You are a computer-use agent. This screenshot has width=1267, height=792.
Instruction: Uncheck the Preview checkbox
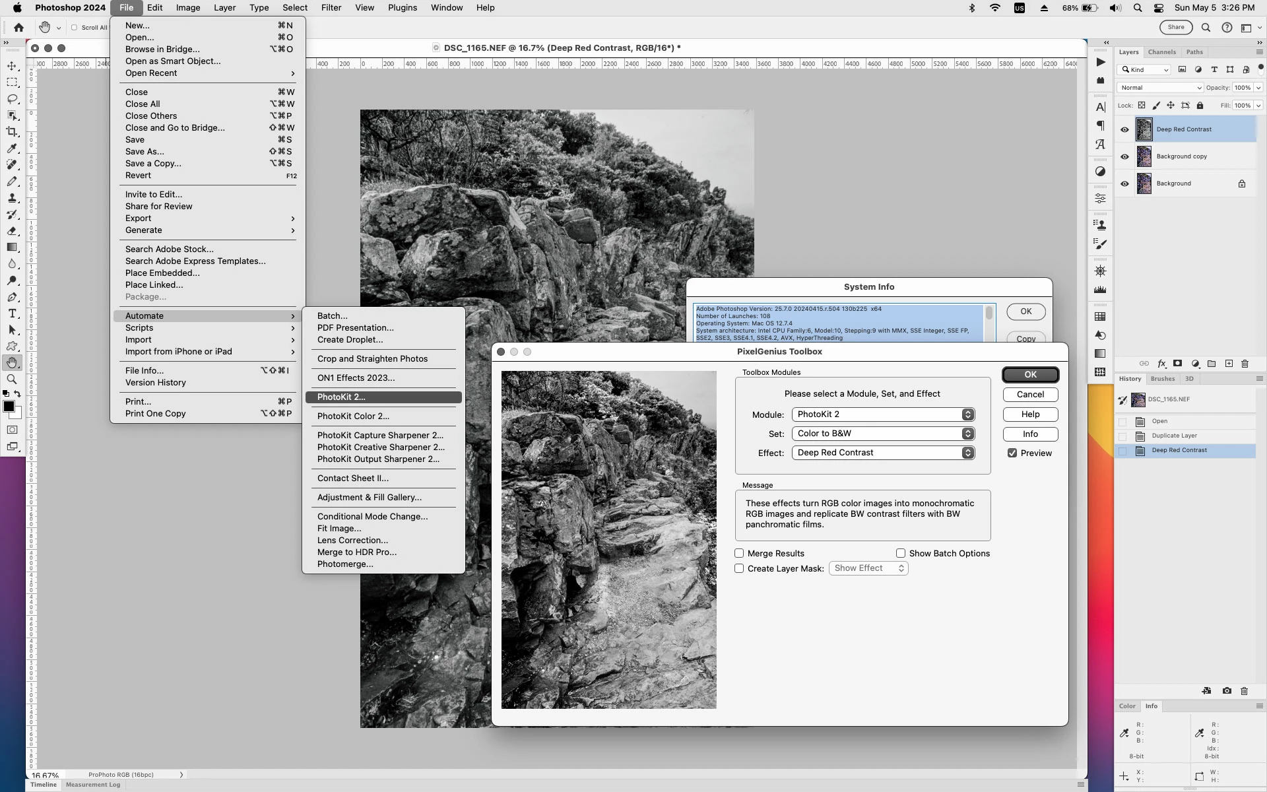click(x=1012, y=453)
